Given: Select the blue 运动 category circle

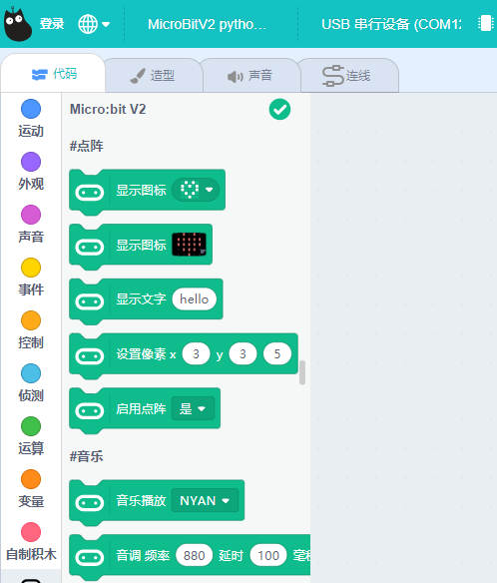Looking at the screenshot, I should click(x=31, y=109).
